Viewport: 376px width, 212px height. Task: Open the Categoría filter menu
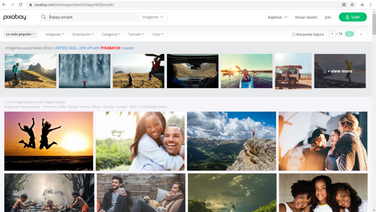tap(111, 34)
